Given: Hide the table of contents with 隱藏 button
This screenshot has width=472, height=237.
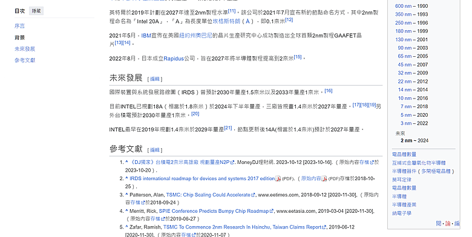Looking at the screenshot, I should 36,11.
